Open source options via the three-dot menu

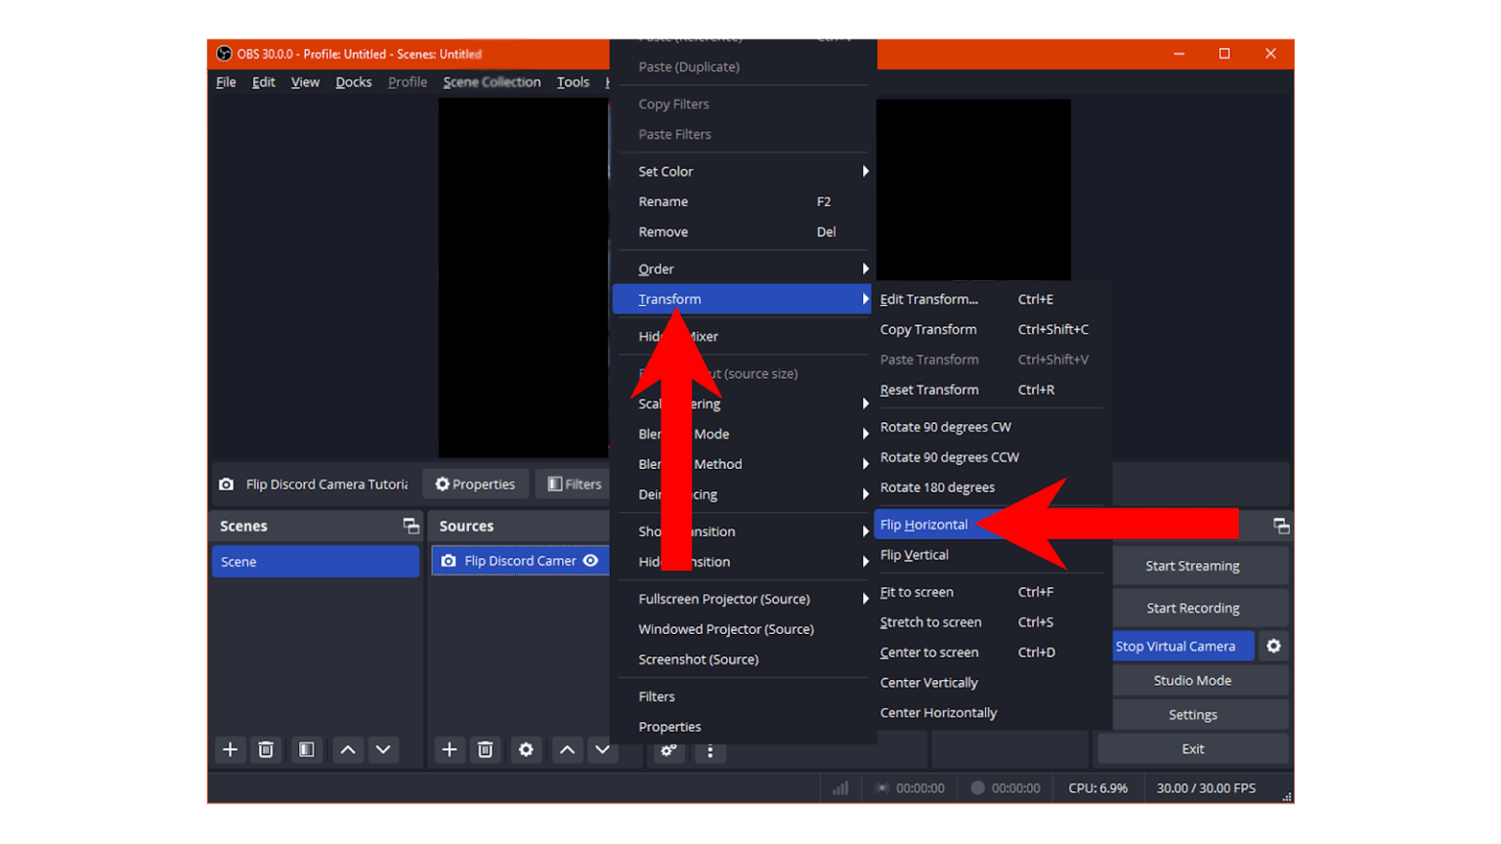point(710,751)
